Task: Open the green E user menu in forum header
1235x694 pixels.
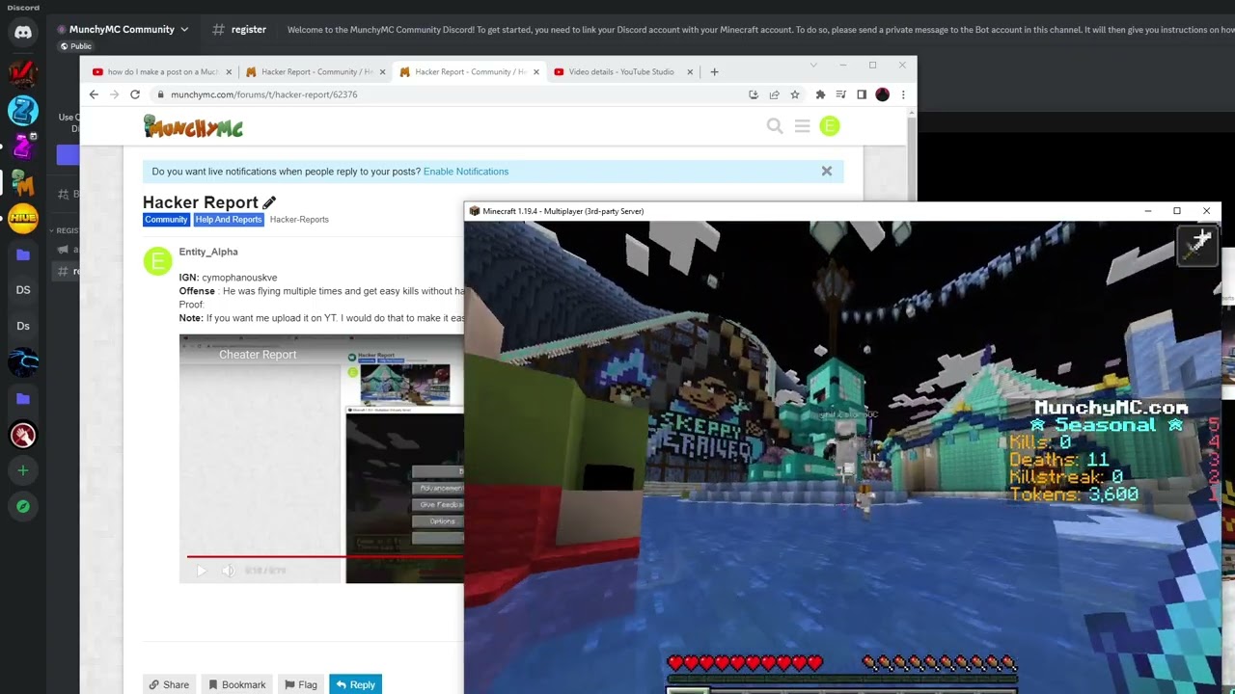Action: coord(830,126)
